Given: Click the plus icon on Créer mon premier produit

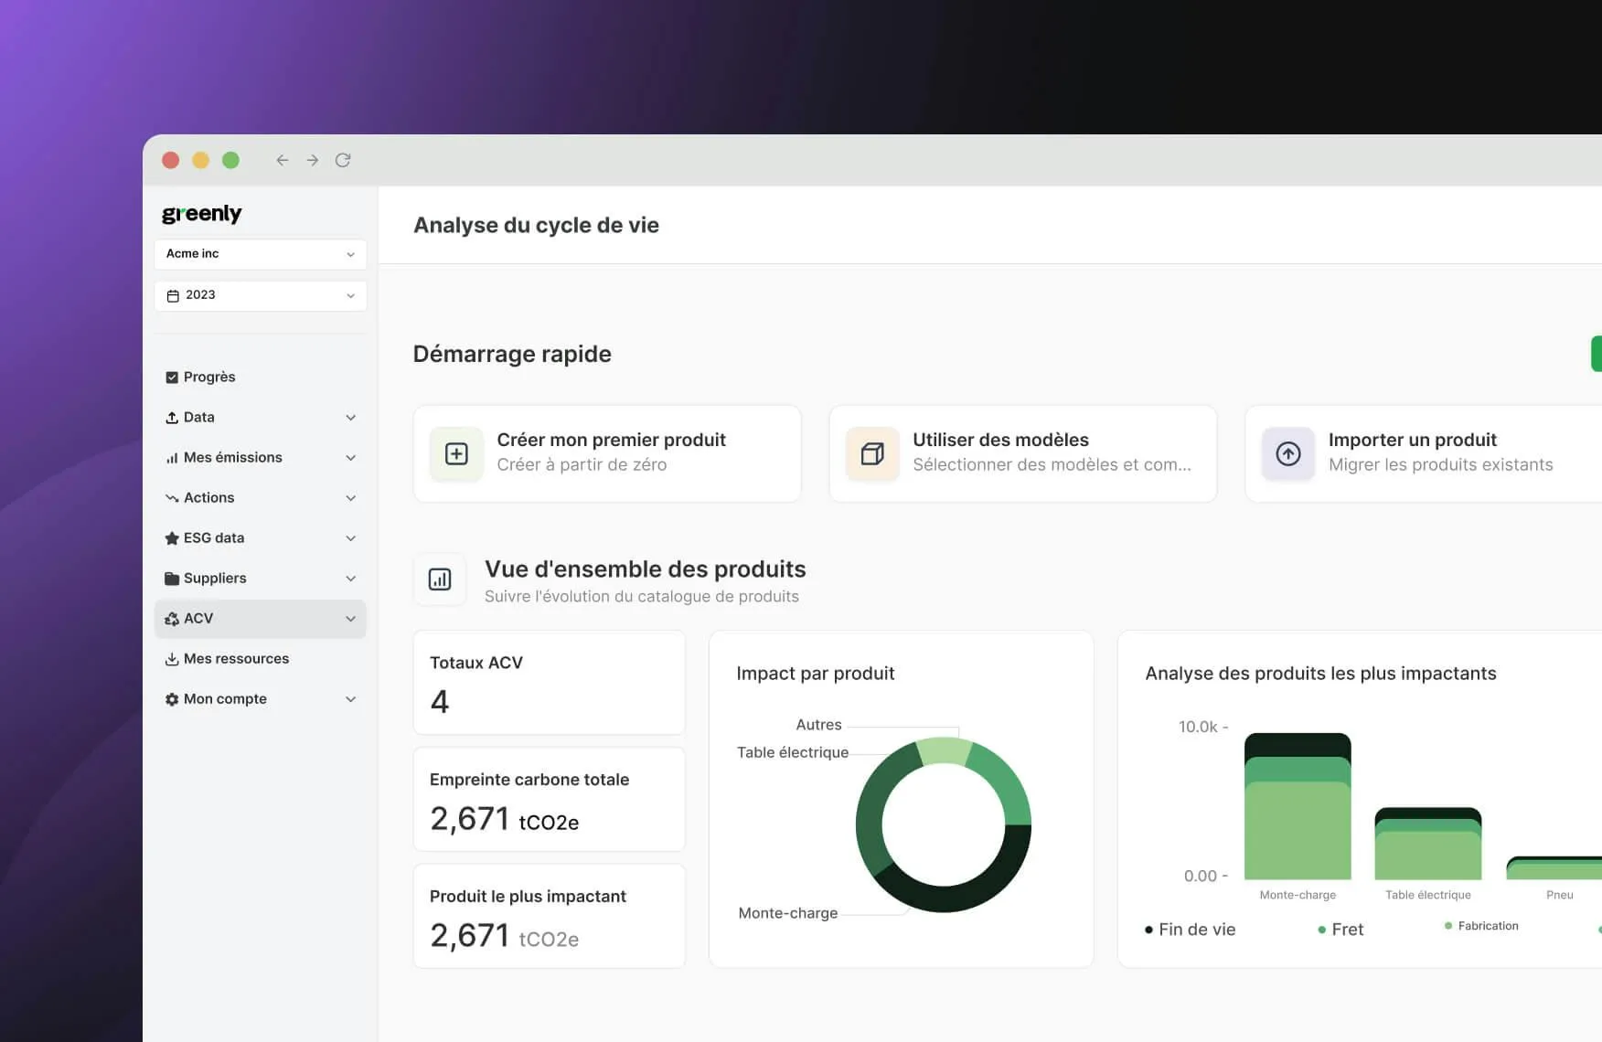Looking at the screenshot, I should 456,453.
